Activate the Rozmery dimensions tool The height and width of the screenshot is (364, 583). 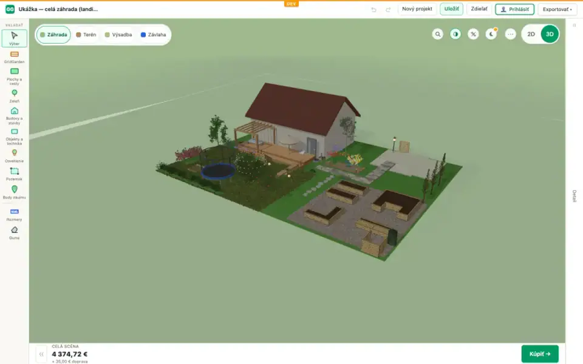click(14, 215)
